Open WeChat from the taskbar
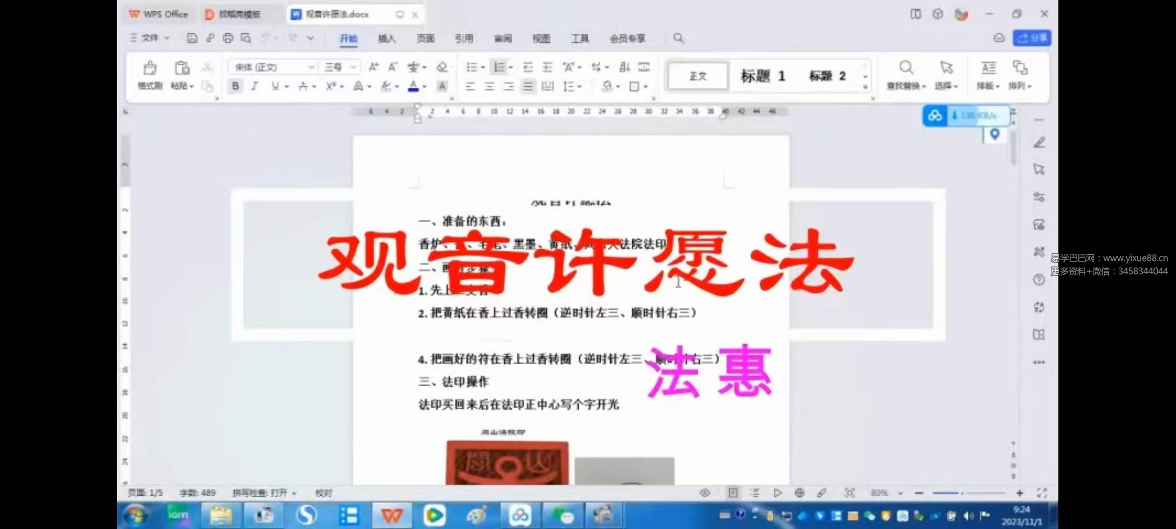1176x529 pixels. tap(563, 515)
